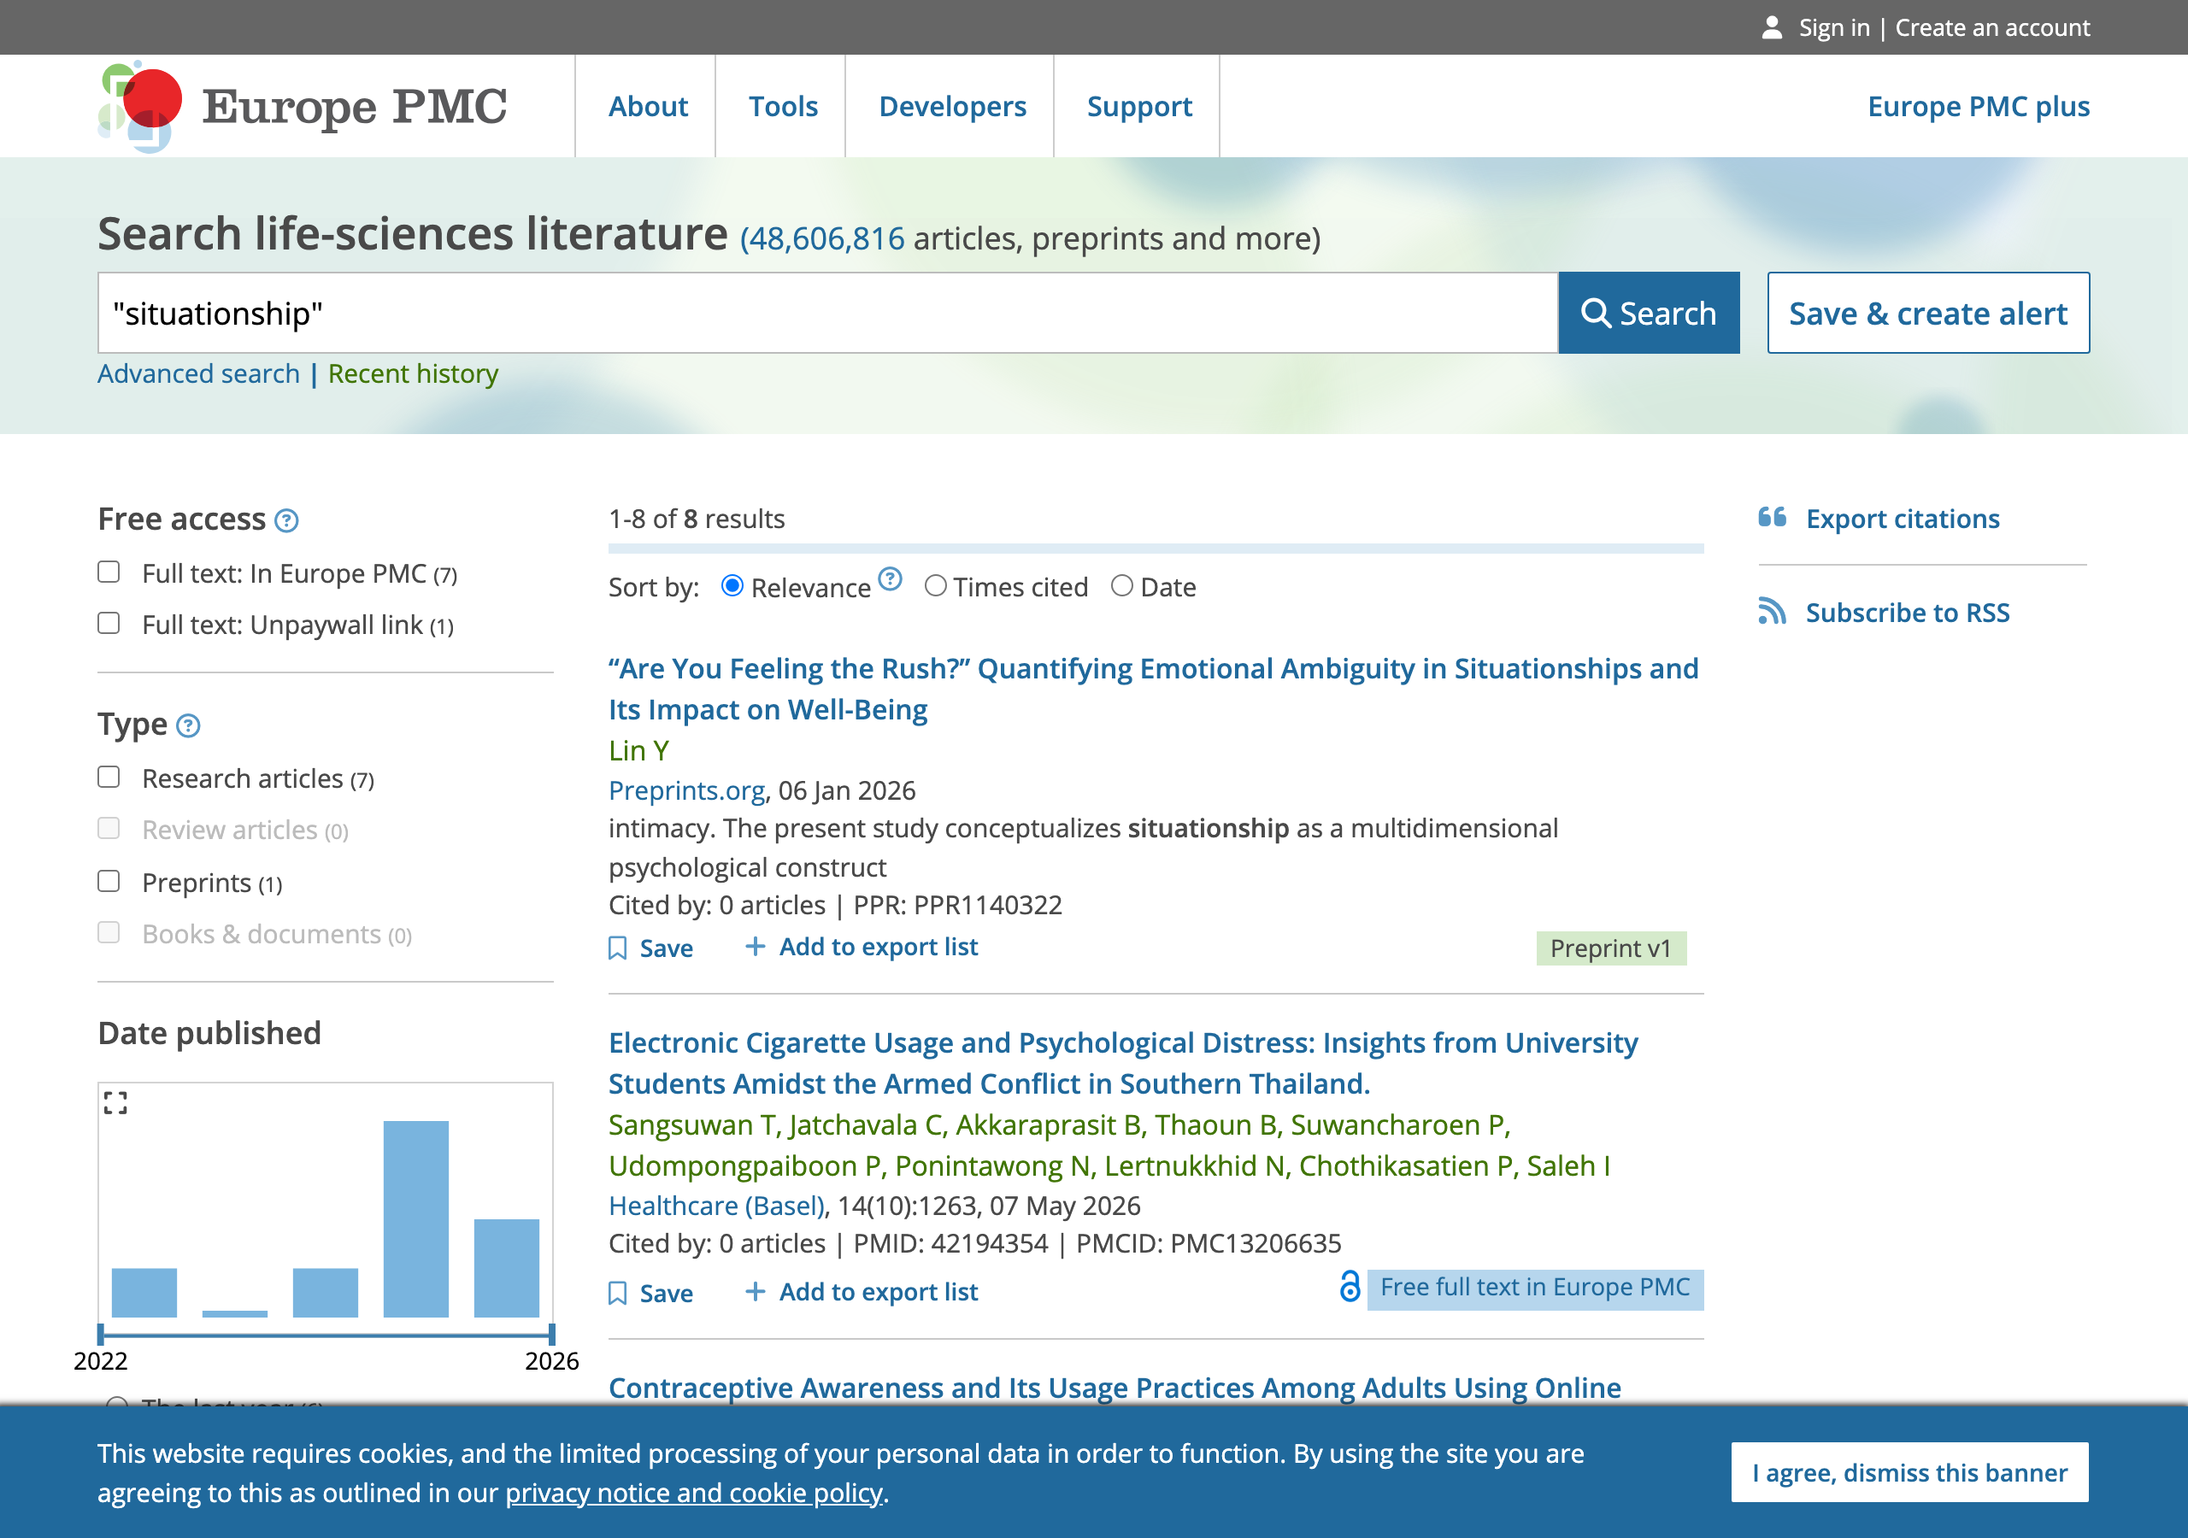Click the user profile icon beside Sign in
The height and width of the screenshot is (1538, 2188).
pos(1772,27)
